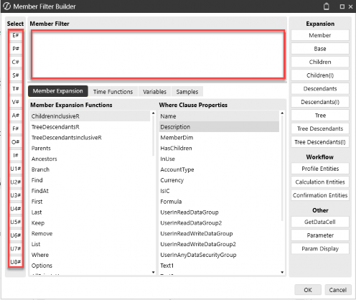
Task: Click the Base expansion button
Action: coord(320,49)
